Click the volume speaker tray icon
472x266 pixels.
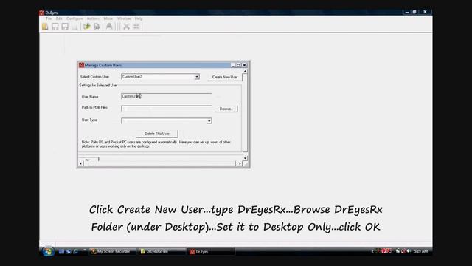[409, 251]
